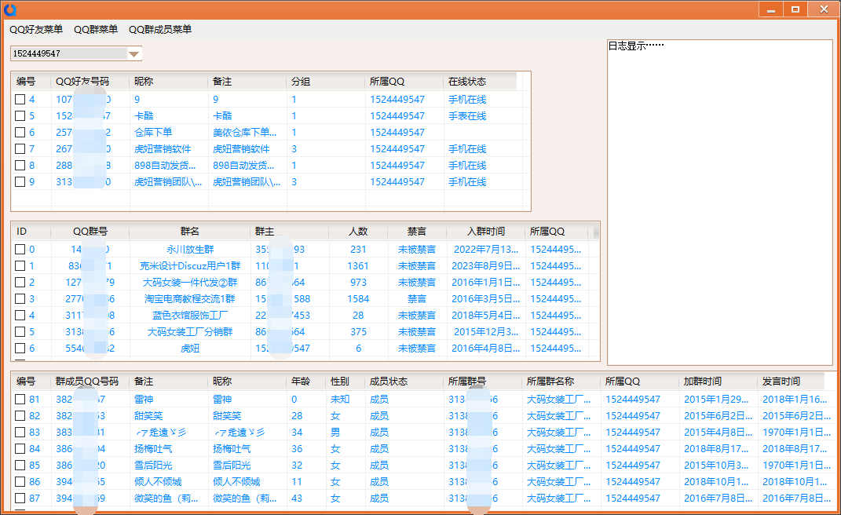Click the age cell showing 43

297,499
